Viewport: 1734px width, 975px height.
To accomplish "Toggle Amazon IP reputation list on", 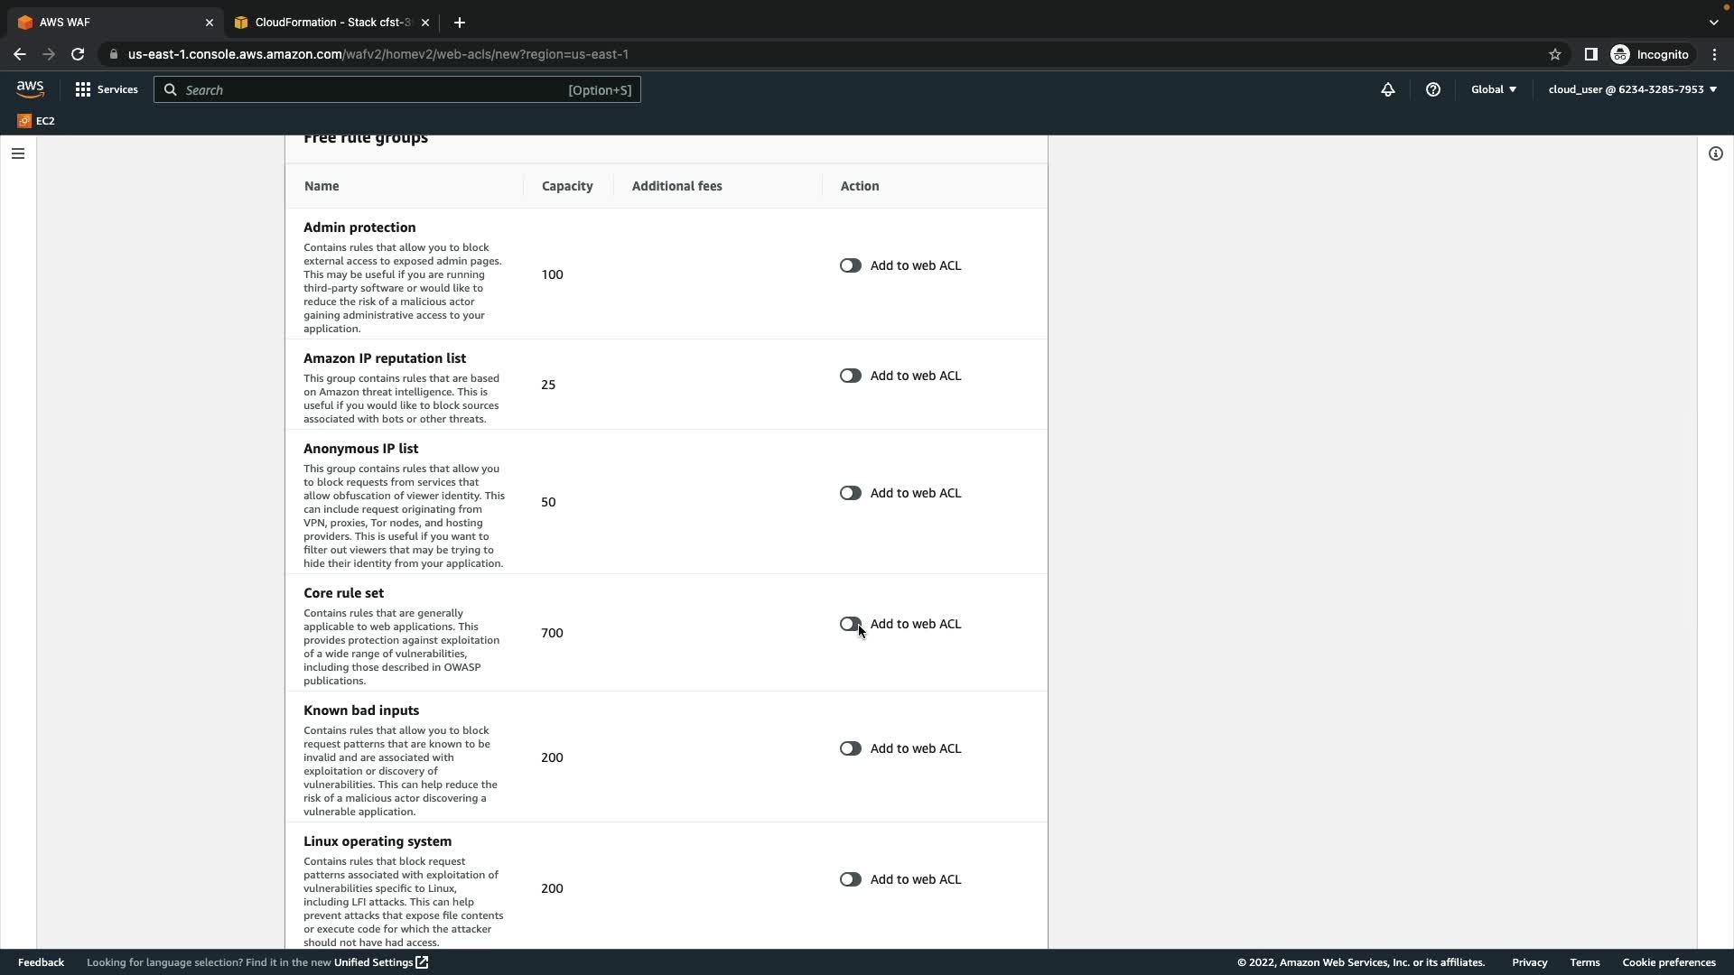I will pos(850,376).
